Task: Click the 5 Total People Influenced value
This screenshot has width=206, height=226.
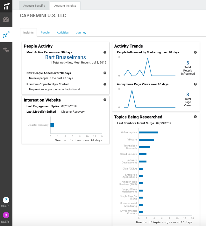Action: tap(188, 63)
